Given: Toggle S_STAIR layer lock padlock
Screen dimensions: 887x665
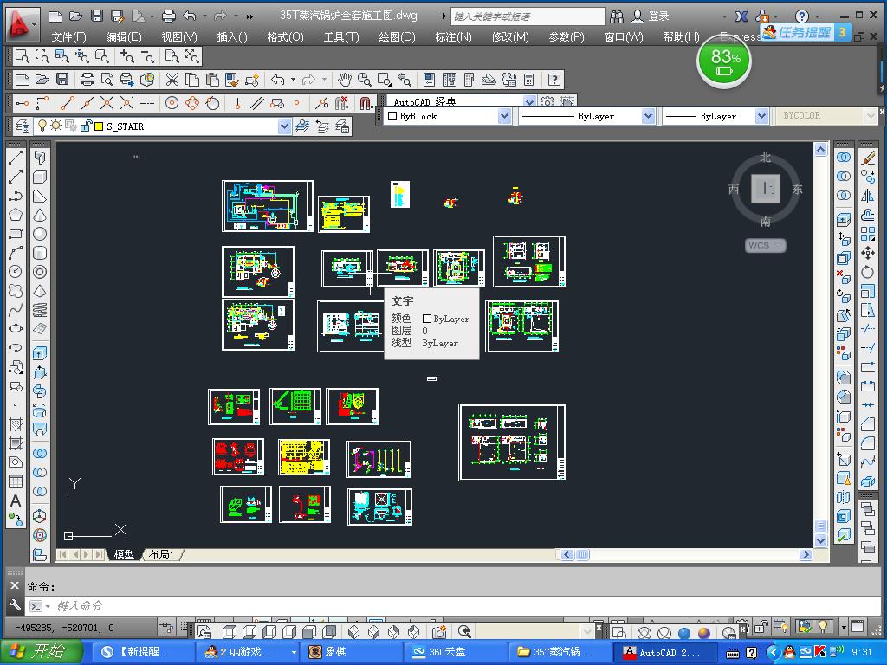Looking at the screenshot, I should pos(86,126).
